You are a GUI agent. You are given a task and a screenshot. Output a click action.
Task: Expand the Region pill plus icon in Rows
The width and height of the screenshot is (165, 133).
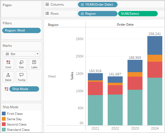click(82, 14)
